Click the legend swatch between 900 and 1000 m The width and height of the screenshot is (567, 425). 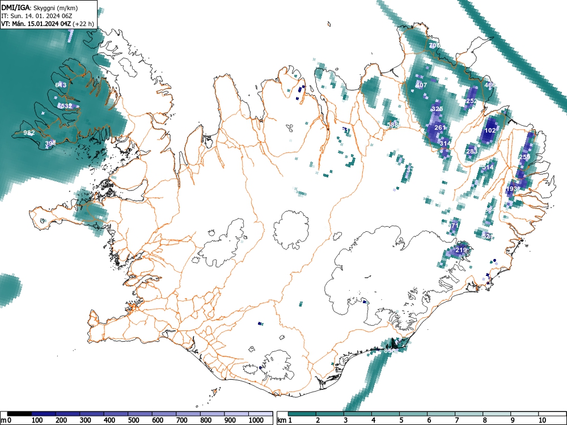236,414
